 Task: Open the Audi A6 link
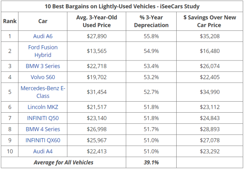[x=43, y=36]
